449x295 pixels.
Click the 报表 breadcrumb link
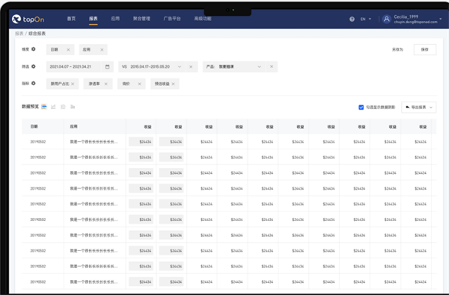point(19,34)
